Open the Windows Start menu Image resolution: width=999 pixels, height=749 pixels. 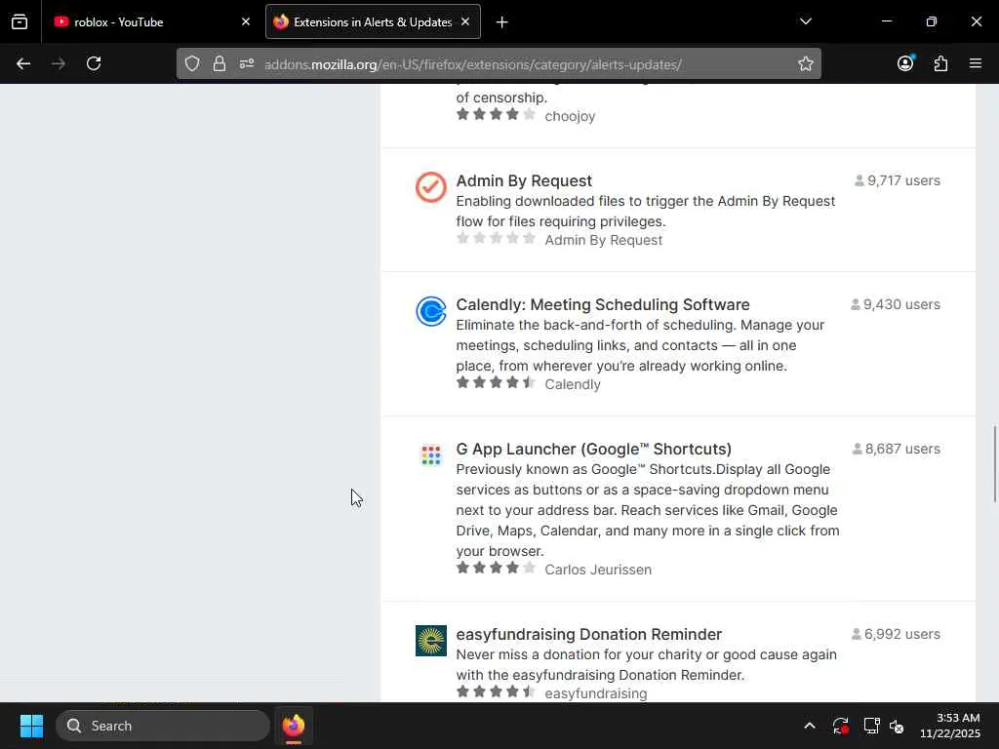coord(31,726)
